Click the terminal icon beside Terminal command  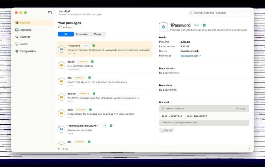coord(163,109)
